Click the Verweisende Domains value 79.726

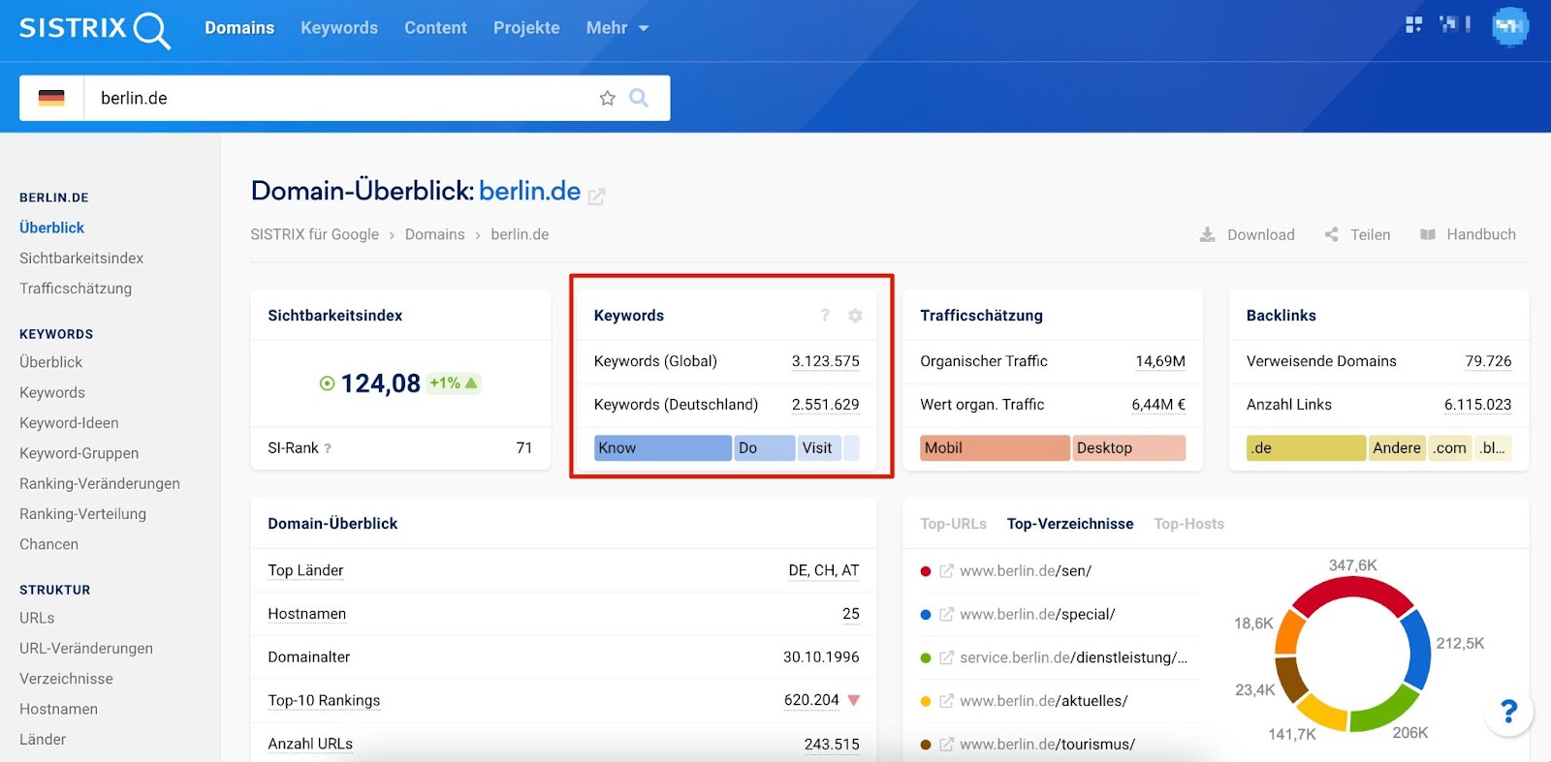pyautogui.click(x=1488, y=361)
